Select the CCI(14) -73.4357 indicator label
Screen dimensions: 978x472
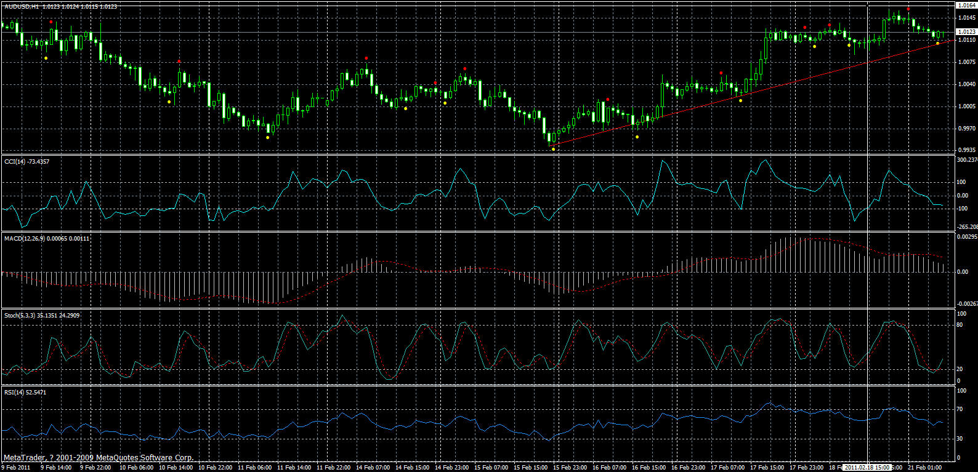click(27, 161)
